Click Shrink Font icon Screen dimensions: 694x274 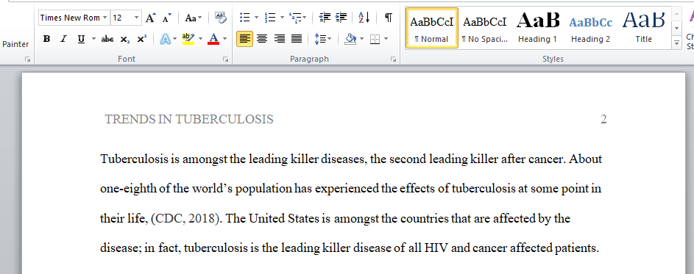point(167,18)
